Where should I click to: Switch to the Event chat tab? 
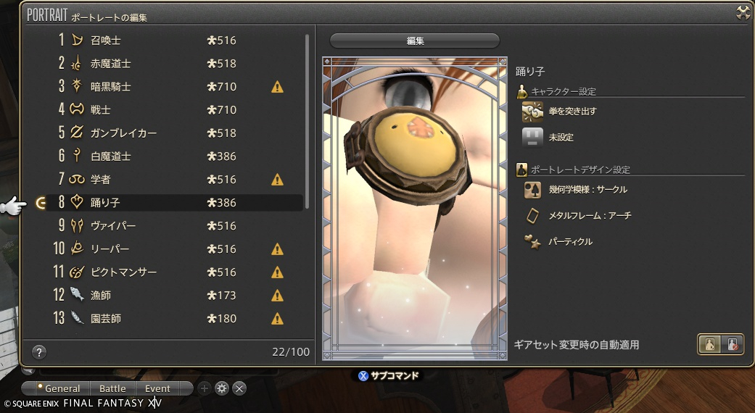click(x=157, y=388)
